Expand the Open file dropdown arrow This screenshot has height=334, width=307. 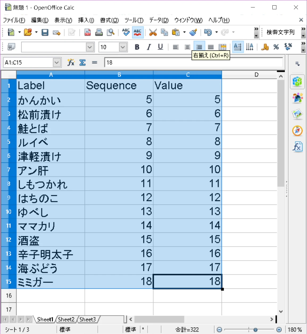pyautogui.click(x=36, y=32)
